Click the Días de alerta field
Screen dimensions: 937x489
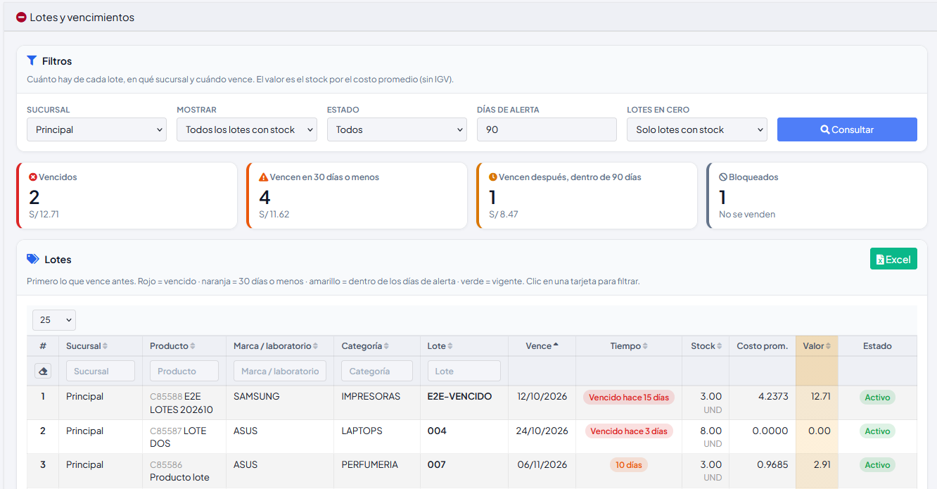tap(547, 129)
